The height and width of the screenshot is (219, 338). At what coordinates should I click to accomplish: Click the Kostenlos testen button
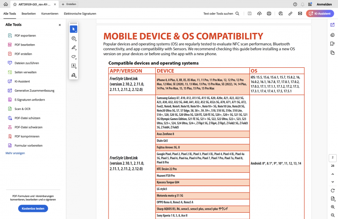(33, 208)
